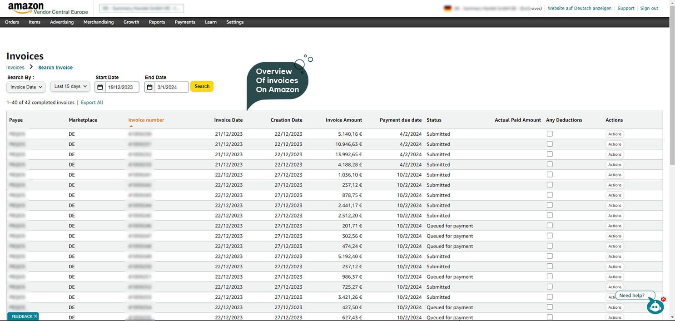Close the Feedback tab using its X
The height and width of the screenshot is (321, 675).
(x=35, y=316)
